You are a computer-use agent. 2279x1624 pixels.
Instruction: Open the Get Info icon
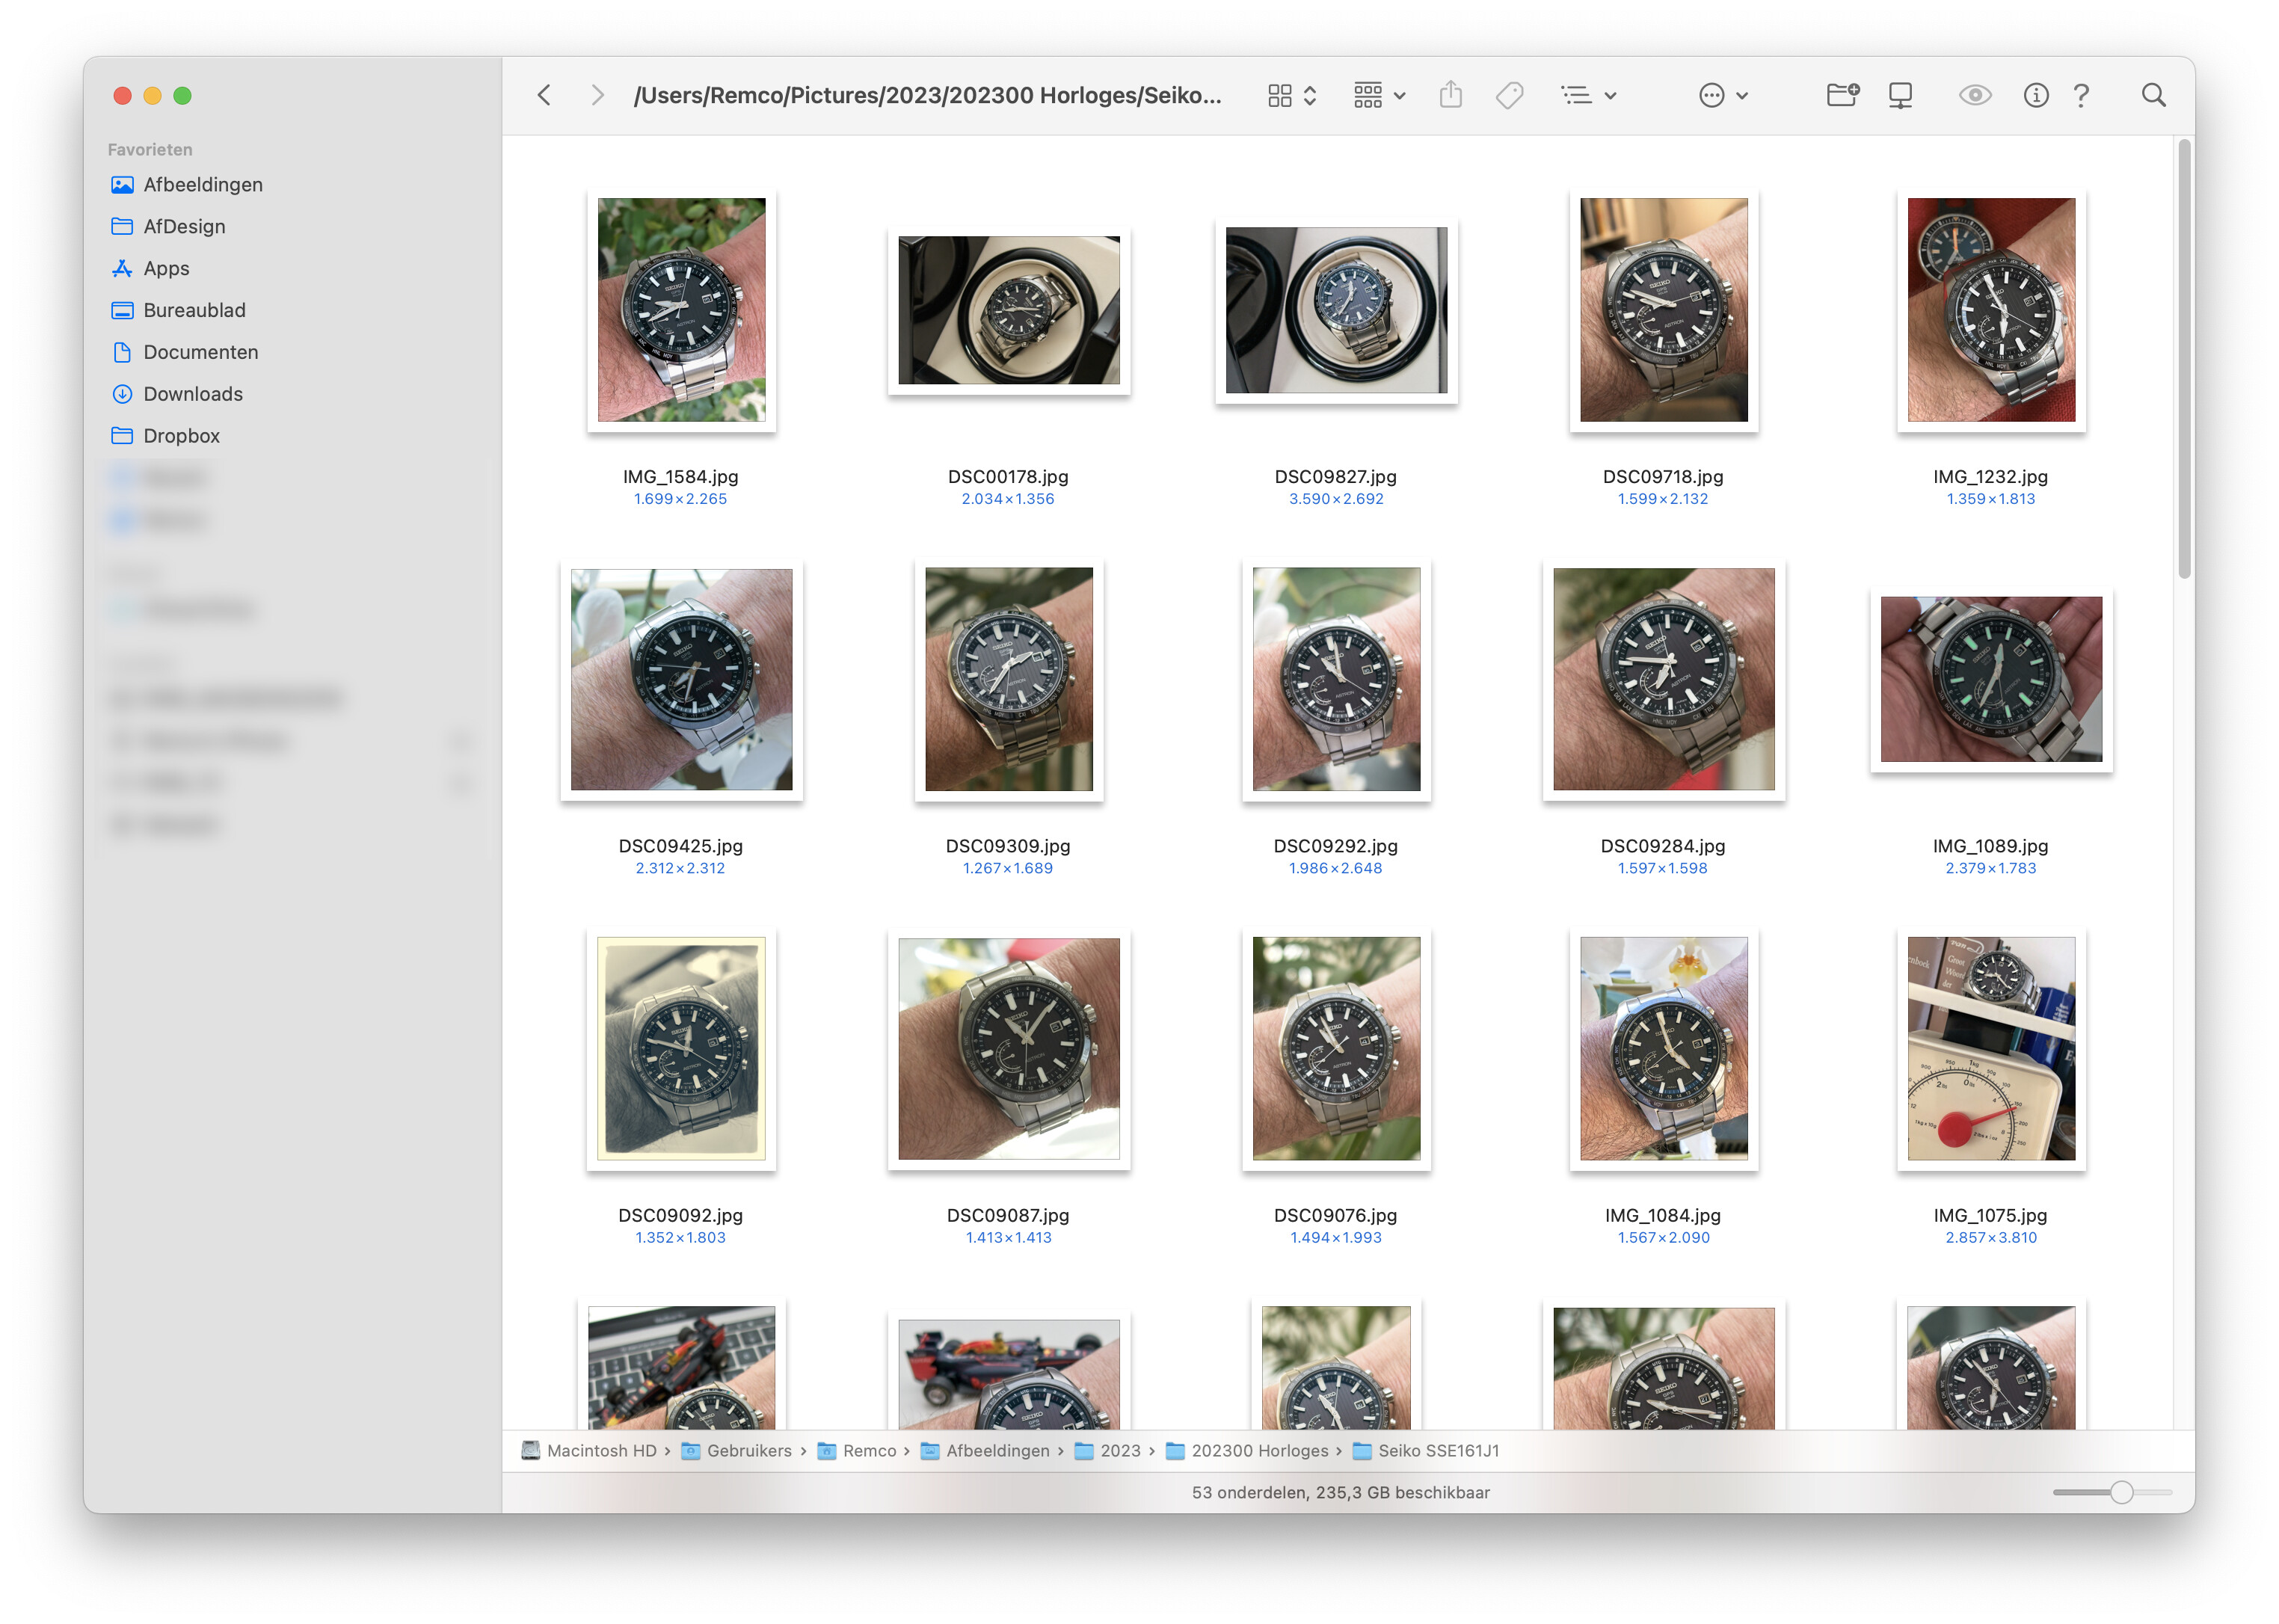pyautogui.click(x=2036, y=95)
